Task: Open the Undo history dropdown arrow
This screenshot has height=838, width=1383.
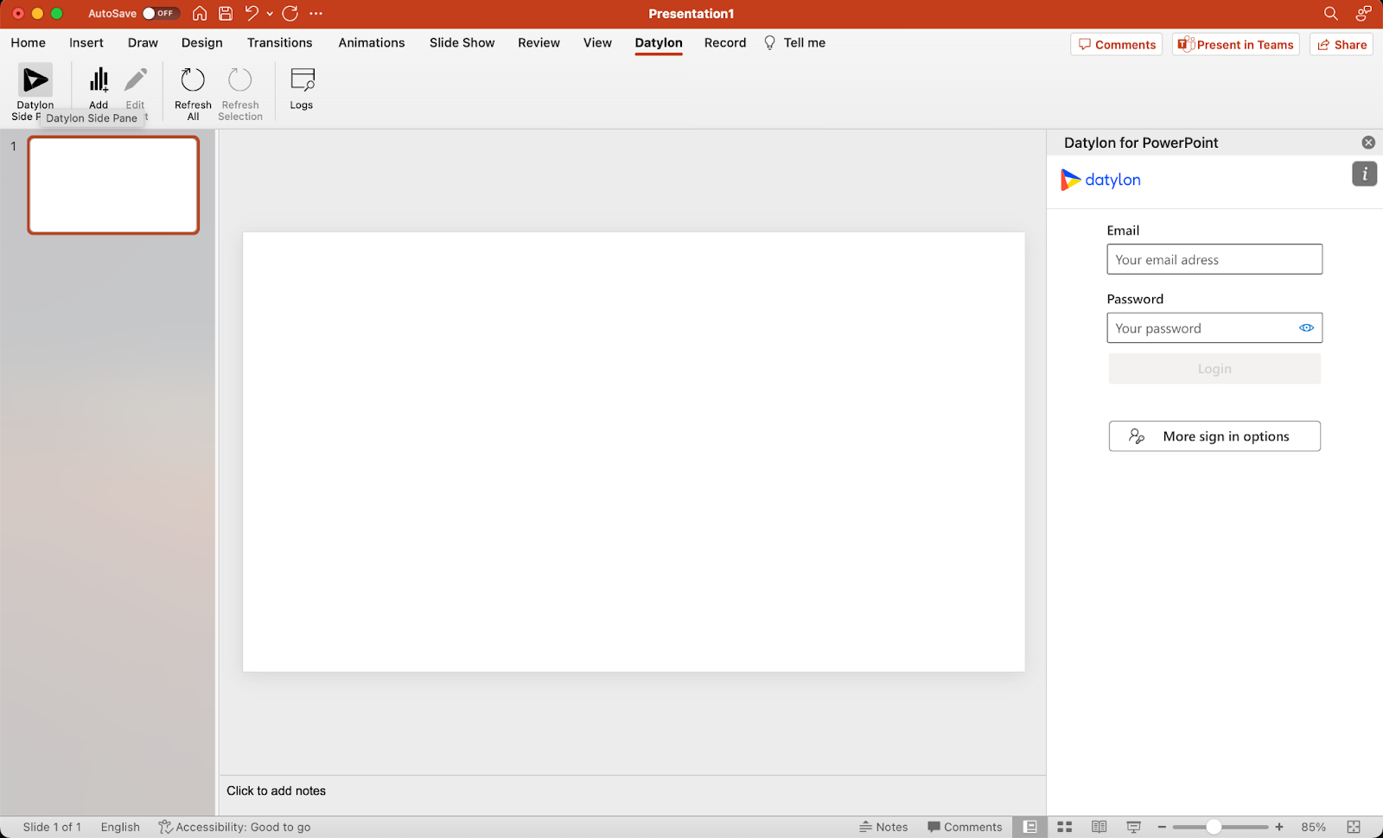Action: tap(270, 14)
